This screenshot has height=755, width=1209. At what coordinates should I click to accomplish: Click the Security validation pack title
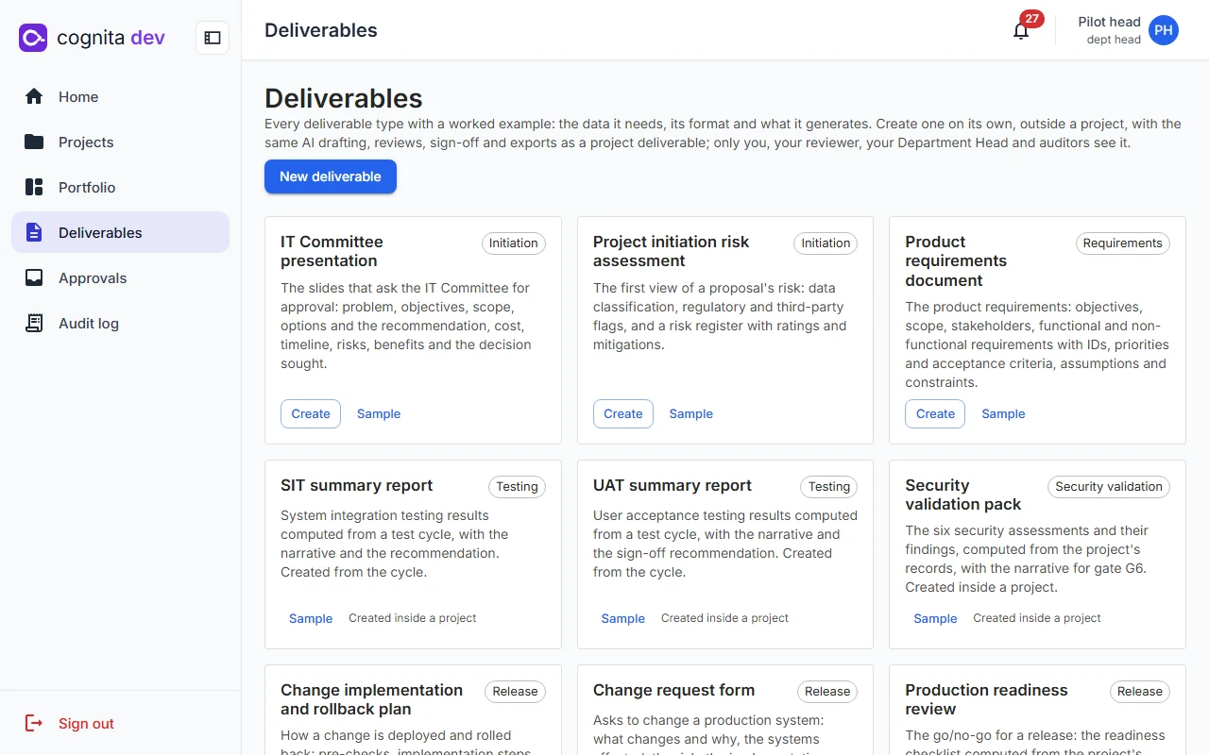coord(963,495)
